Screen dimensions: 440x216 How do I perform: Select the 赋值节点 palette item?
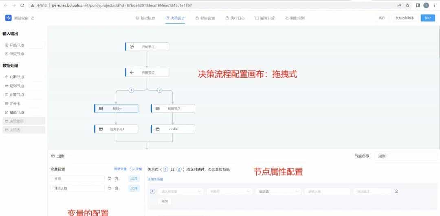click(24, 112)
